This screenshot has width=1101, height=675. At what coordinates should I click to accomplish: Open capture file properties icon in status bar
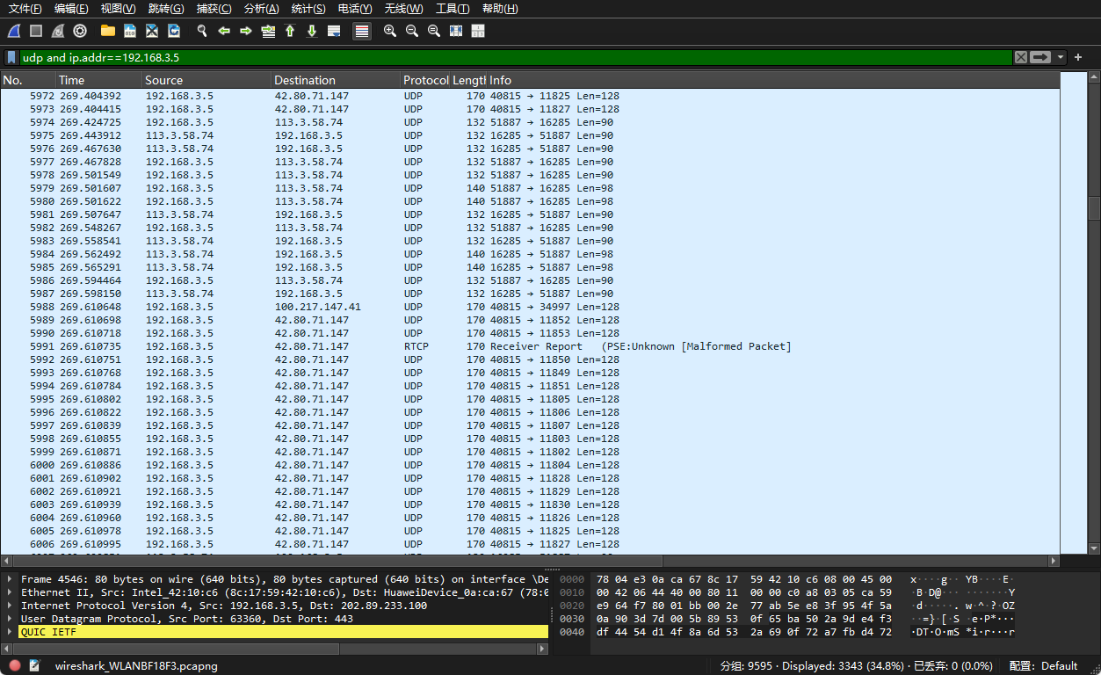[x=35, y=665]
